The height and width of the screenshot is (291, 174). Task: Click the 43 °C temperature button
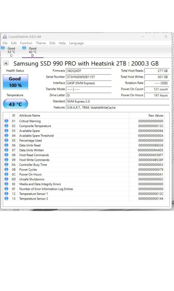(15, 104)
